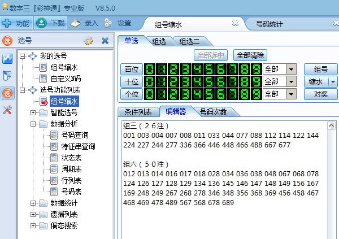
Task: Toggle digit 2 in 十位 row
Action: [173, 82]
